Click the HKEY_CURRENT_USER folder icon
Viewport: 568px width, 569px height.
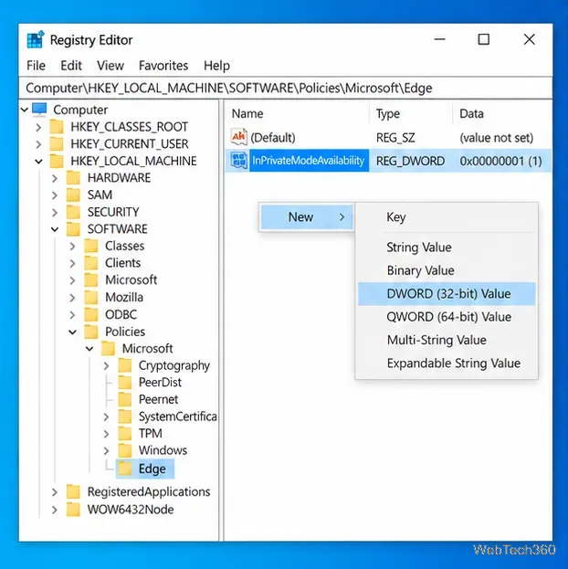tap(57, 143)
